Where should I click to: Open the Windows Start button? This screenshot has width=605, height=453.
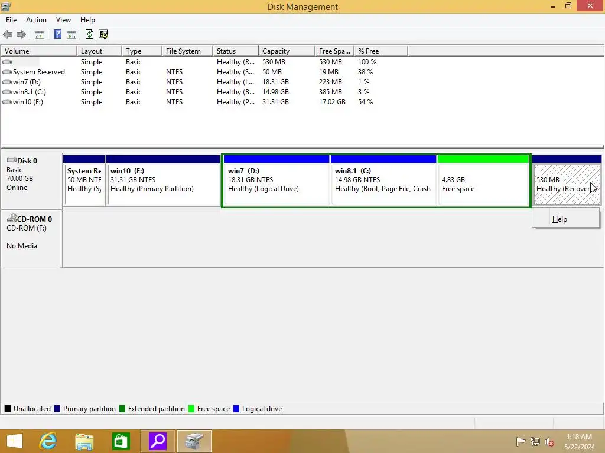(x=15, y=441)
